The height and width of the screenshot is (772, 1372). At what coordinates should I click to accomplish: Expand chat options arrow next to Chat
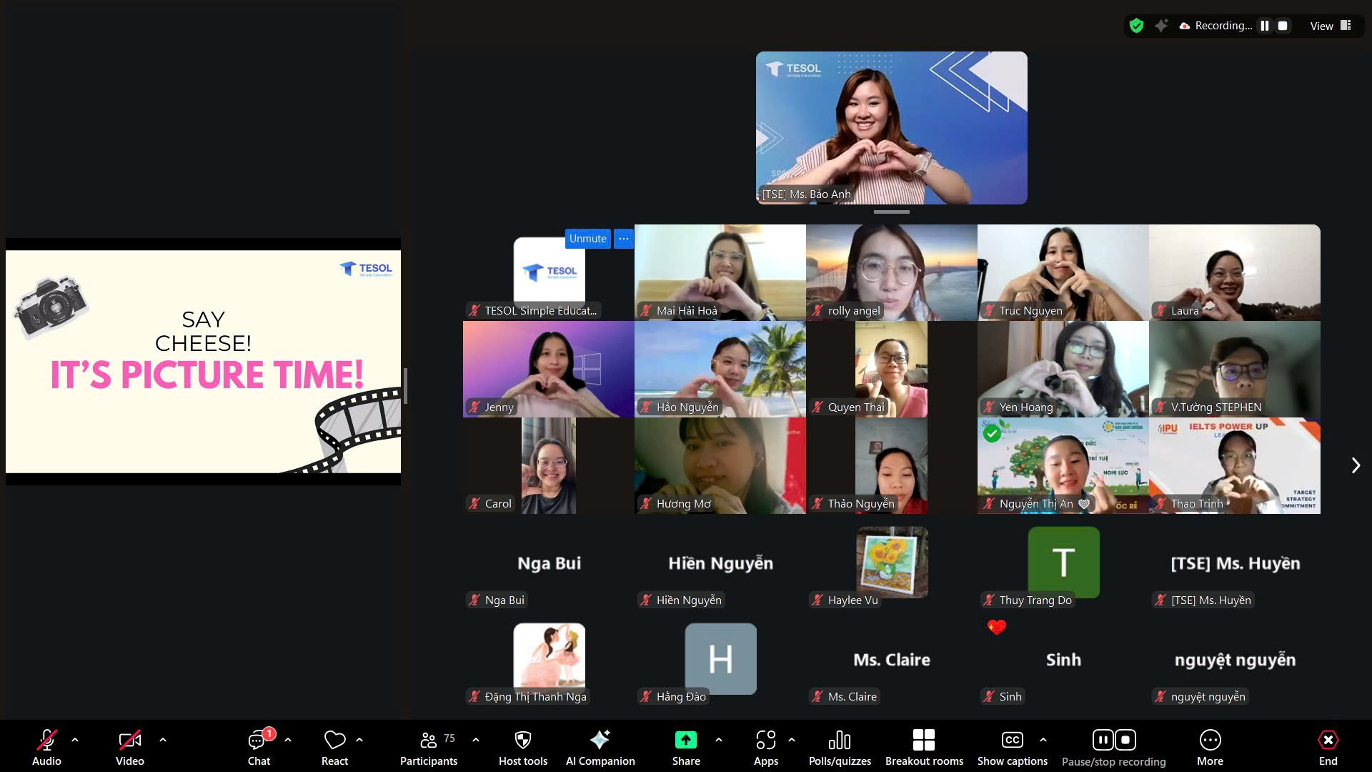pyautogui.click(x=288, y=740)
